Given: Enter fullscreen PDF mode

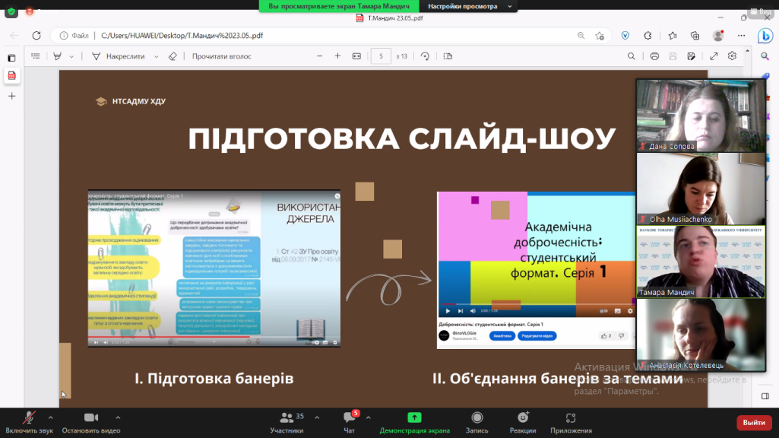Looking at the screenshot, I should pos(714,56).
